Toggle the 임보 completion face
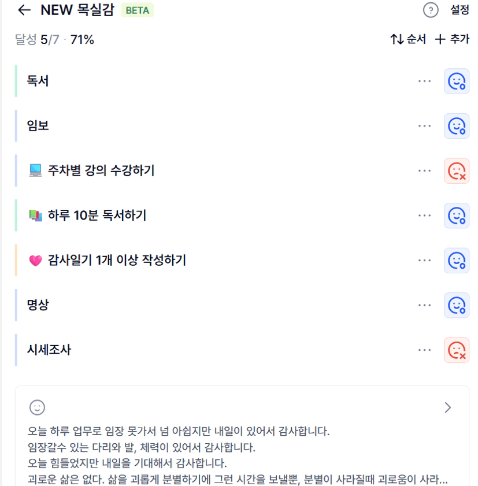The width and height of the screenshot is (478, 486). pos(457,126)
